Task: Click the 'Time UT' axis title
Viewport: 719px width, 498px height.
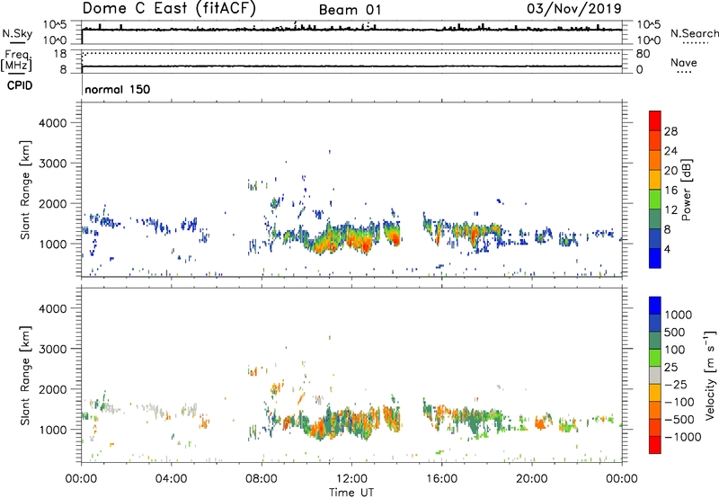Action: click(351, 493)
